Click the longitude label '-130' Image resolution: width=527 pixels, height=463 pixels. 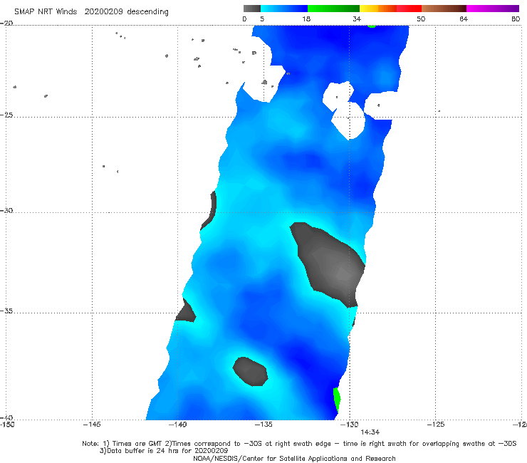coord(350,425)
